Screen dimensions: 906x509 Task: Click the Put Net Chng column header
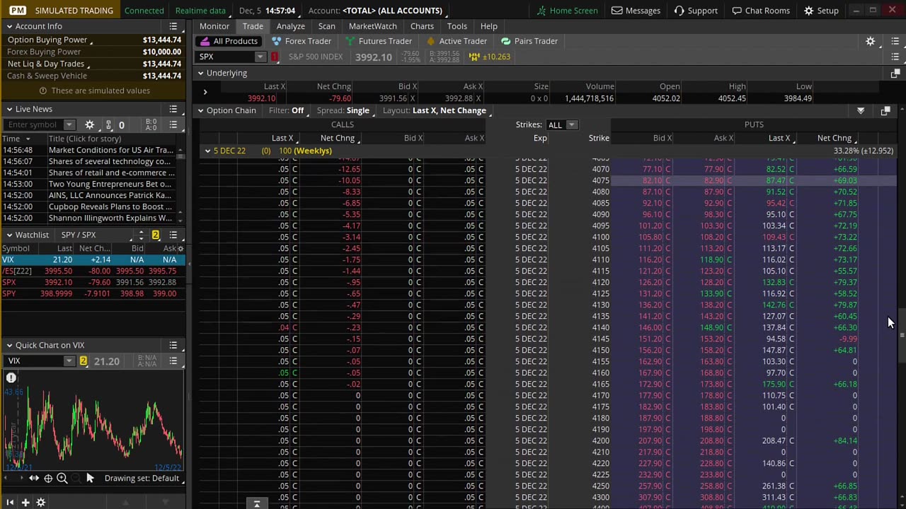pos(835,138)
